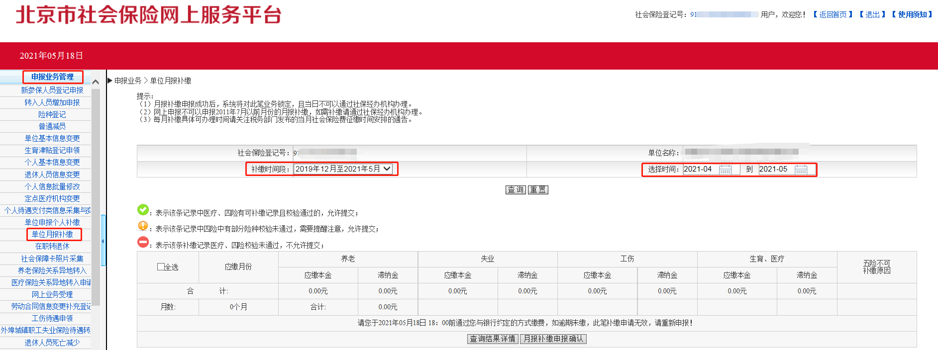Open 生育津贴登记申领 menu item

[52, 151]
